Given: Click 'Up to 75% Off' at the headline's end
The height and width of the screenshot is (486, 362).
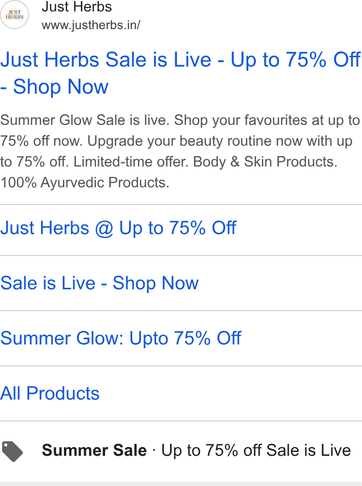Looking at the screenshot, I should point(295,59).
